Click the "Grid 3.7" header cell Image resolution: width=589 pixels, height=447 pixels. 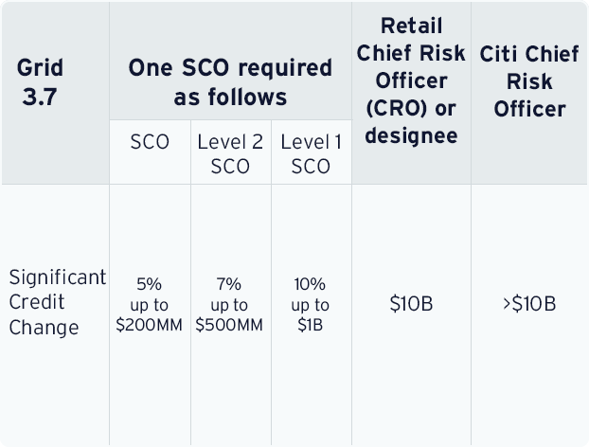[41, 82]
